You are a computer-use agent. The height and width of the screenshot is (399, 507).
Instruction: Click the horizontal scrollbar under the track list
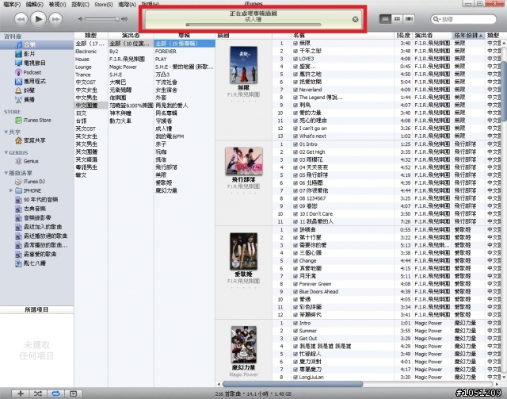(292, 384)
